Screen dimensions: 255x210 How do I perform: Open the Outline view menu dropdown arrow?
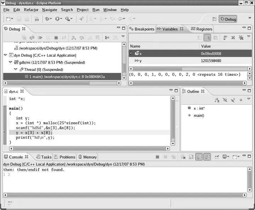pos(248,100)
